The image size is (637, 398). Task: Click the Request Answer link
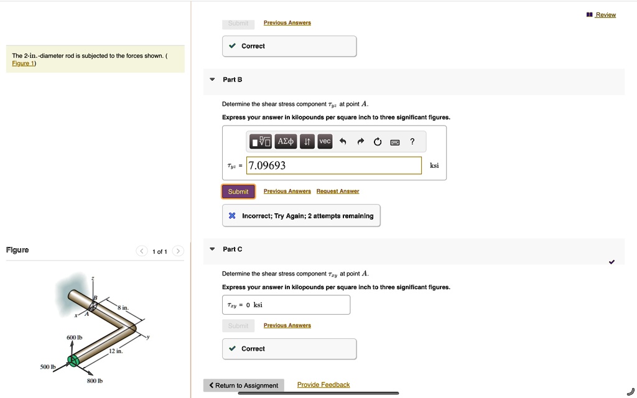coord(338,192)
